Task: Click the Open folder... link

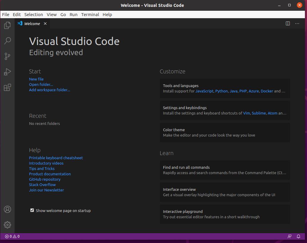Action: (x=41, y=84)
